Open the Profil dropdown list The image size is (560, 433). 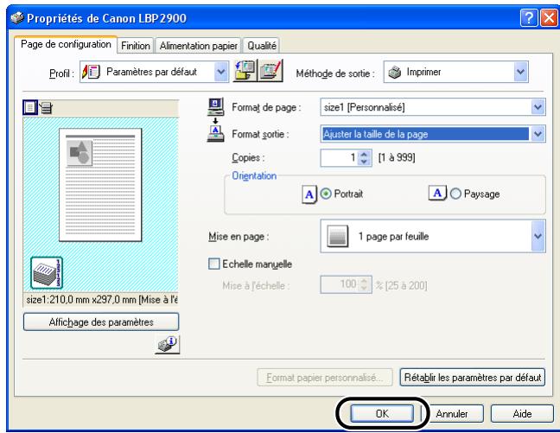(x=221, y=72)
